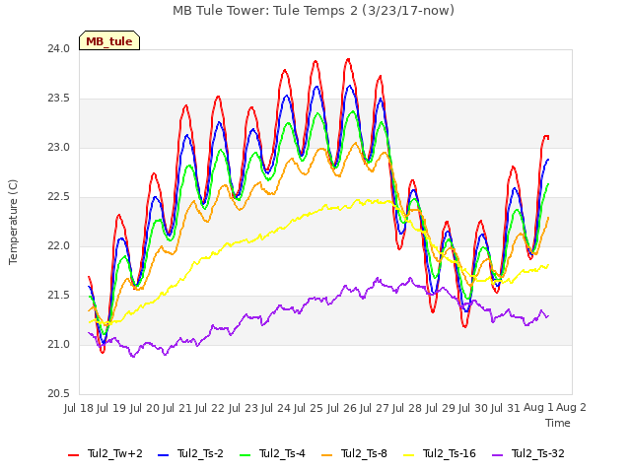Click the Temperature (C) axis label
The height and width of the screenshot is (473, 631).
pos(13,222)
